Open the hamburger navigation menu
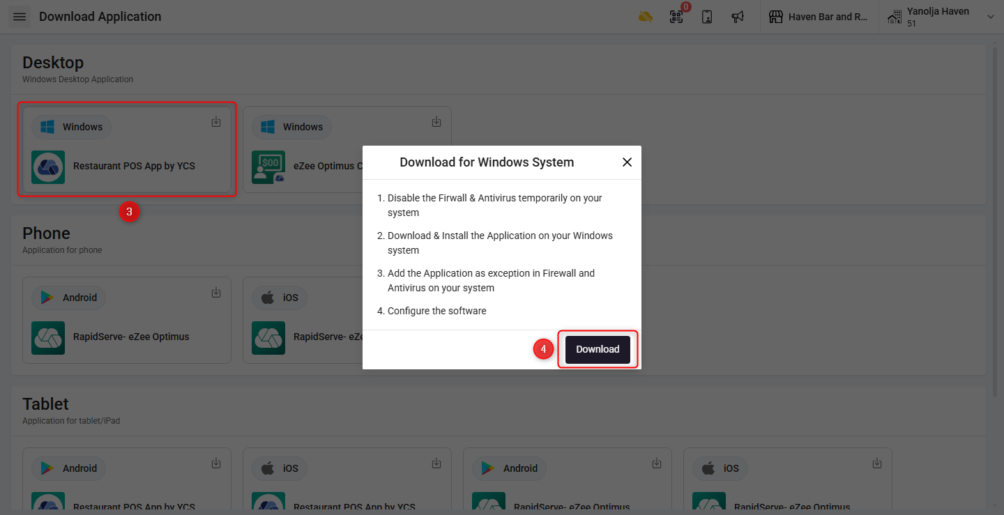1004x515 pixels. click(x=20, y=17)
